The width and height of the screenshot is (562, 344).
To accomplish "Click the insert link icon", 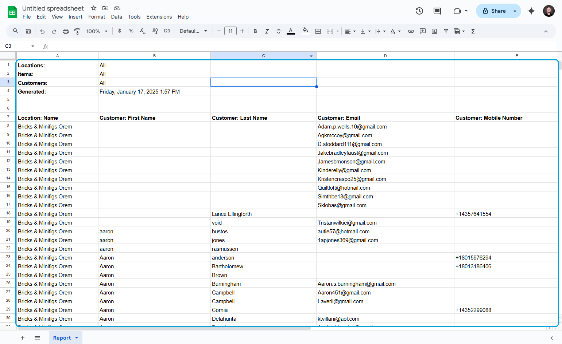I will 411,31.
